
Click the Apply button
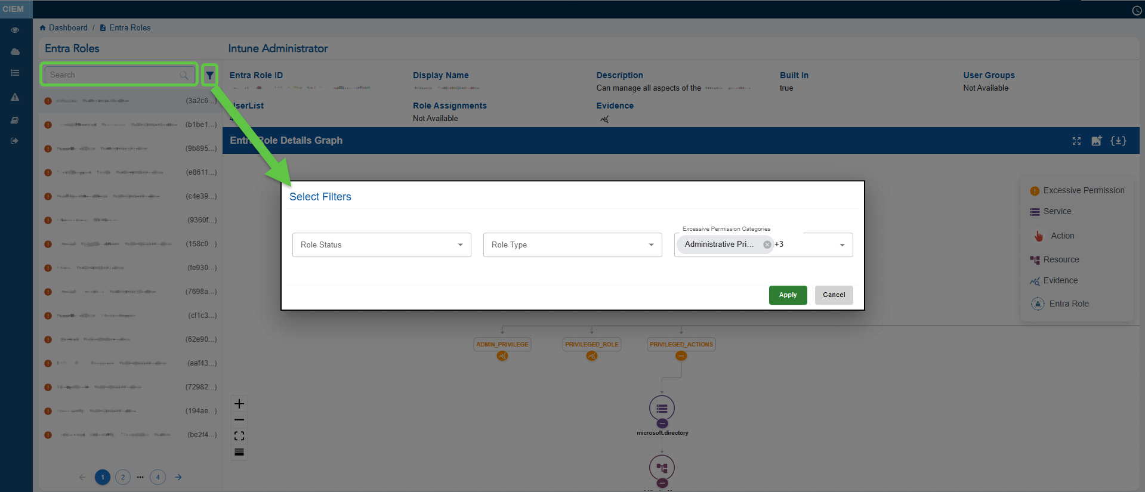(788, 295)
